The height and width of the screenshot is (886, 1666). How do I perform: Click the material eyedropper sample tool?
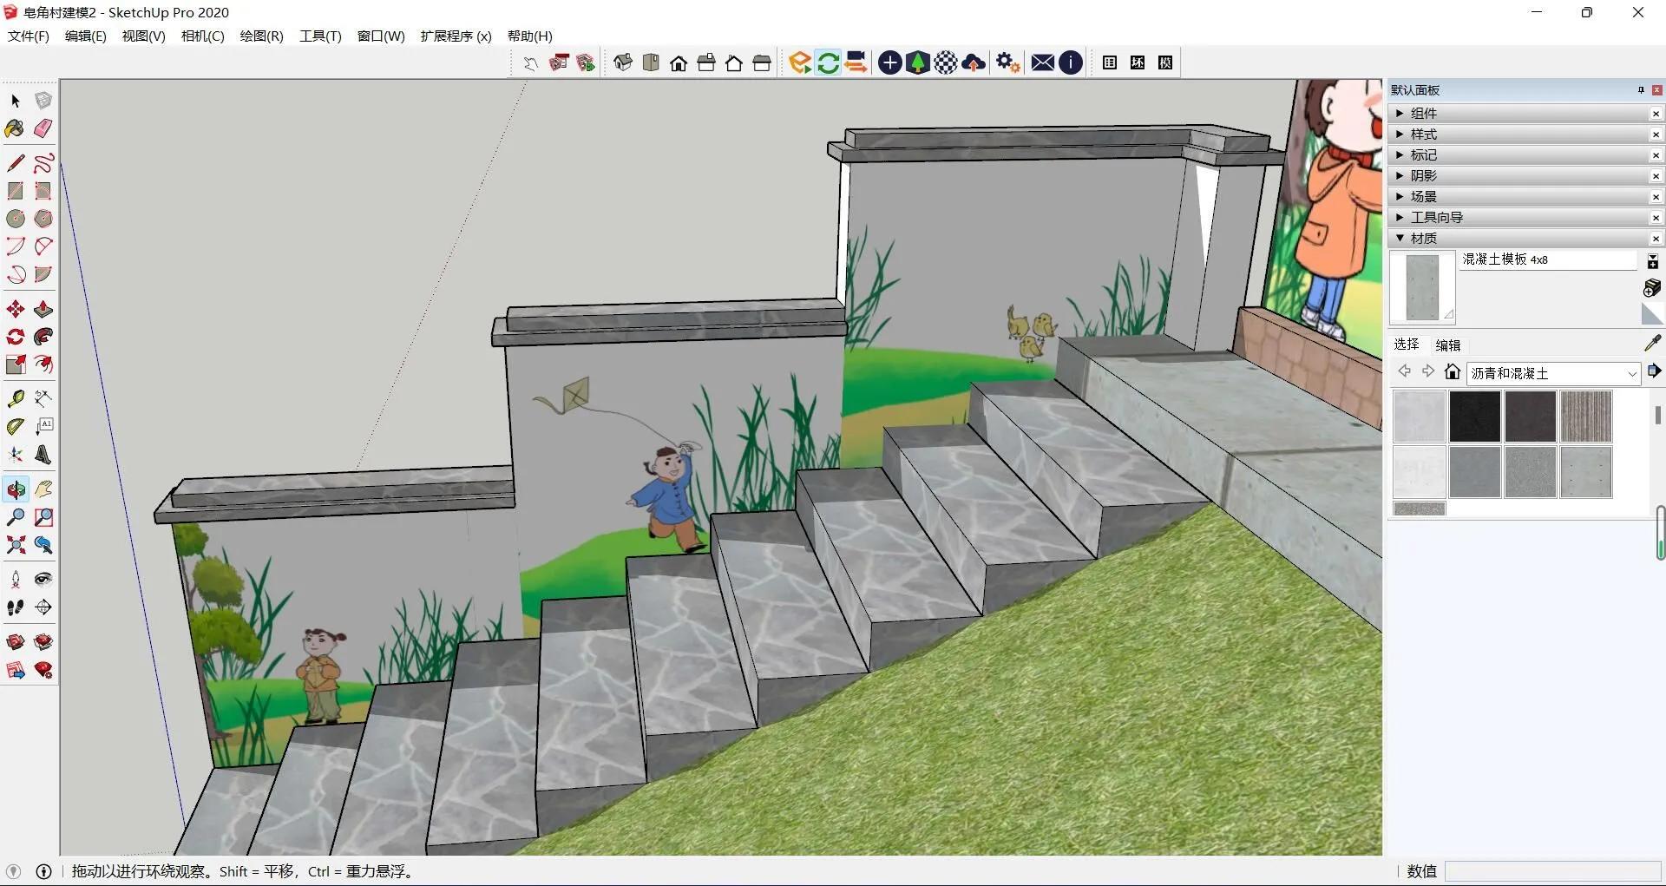click(1652, 344)
